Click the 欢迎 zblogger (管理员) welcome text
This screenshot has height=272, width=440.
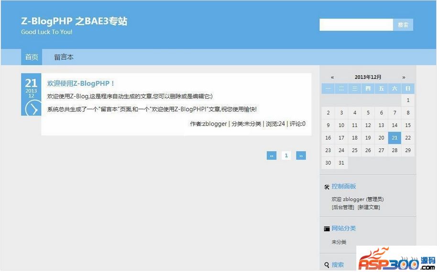358,200
